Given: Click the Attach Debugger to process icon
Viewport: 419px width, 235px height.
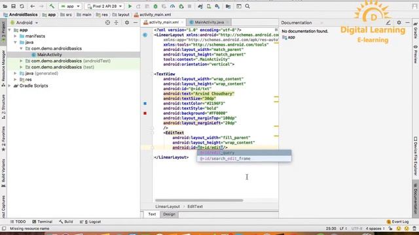Looking at the screenshot, I should [x=181, y=6].
